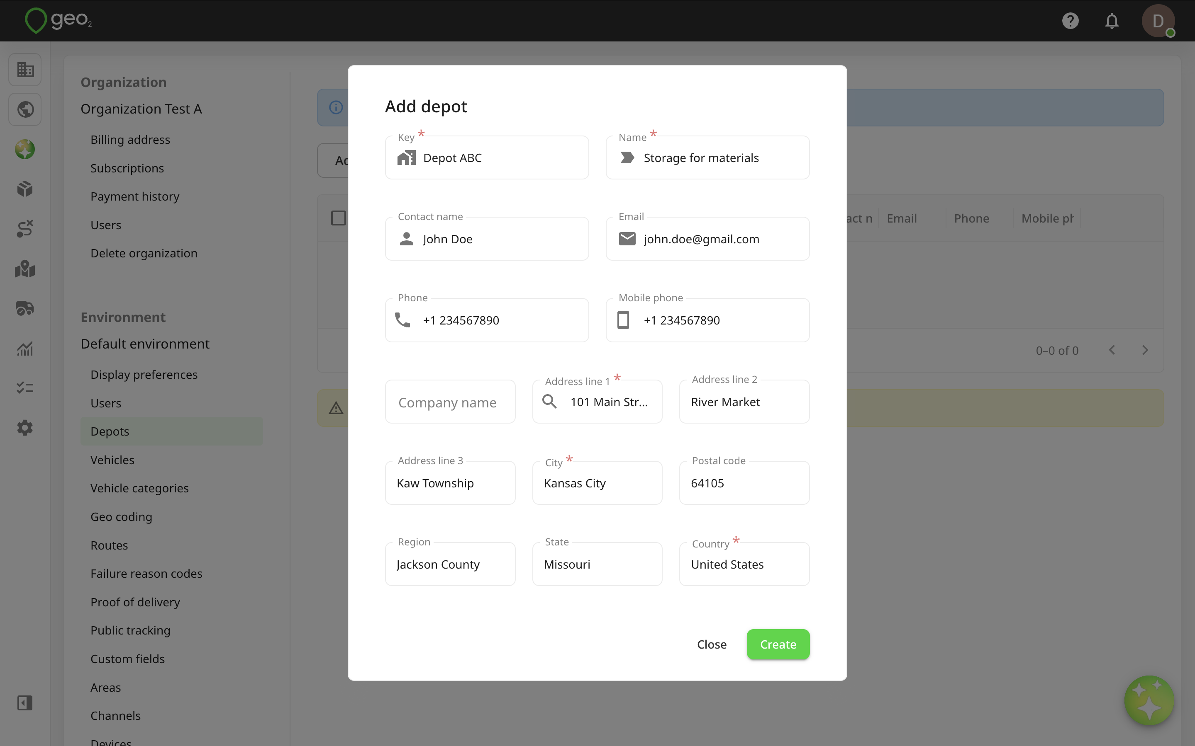Click the Postal code field 64105
The height and width of the screenshot is (746, 1195).
pos(744,483)
